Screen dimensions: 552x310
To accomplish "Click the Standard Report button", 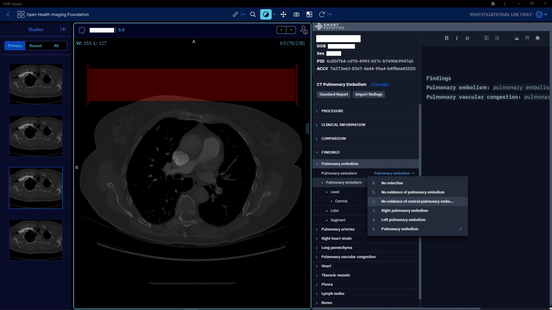I will pyautogui.click(x=333, y=94).
